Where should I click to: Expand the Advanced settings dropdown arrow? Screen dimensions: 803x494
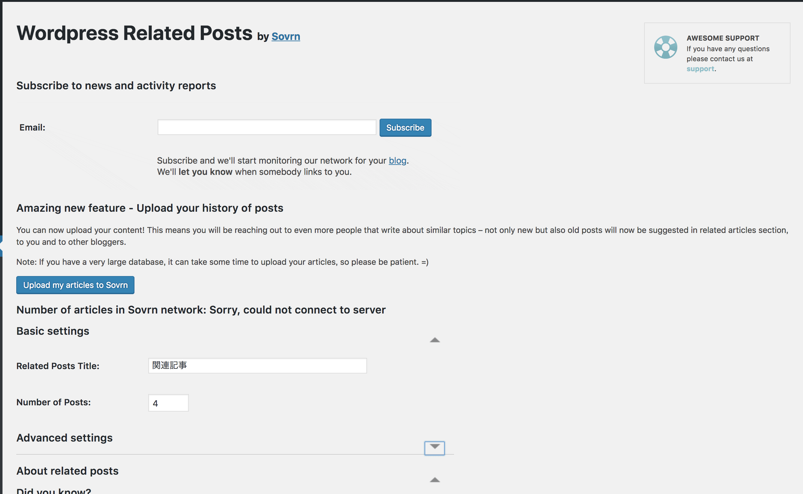[434, 447]
